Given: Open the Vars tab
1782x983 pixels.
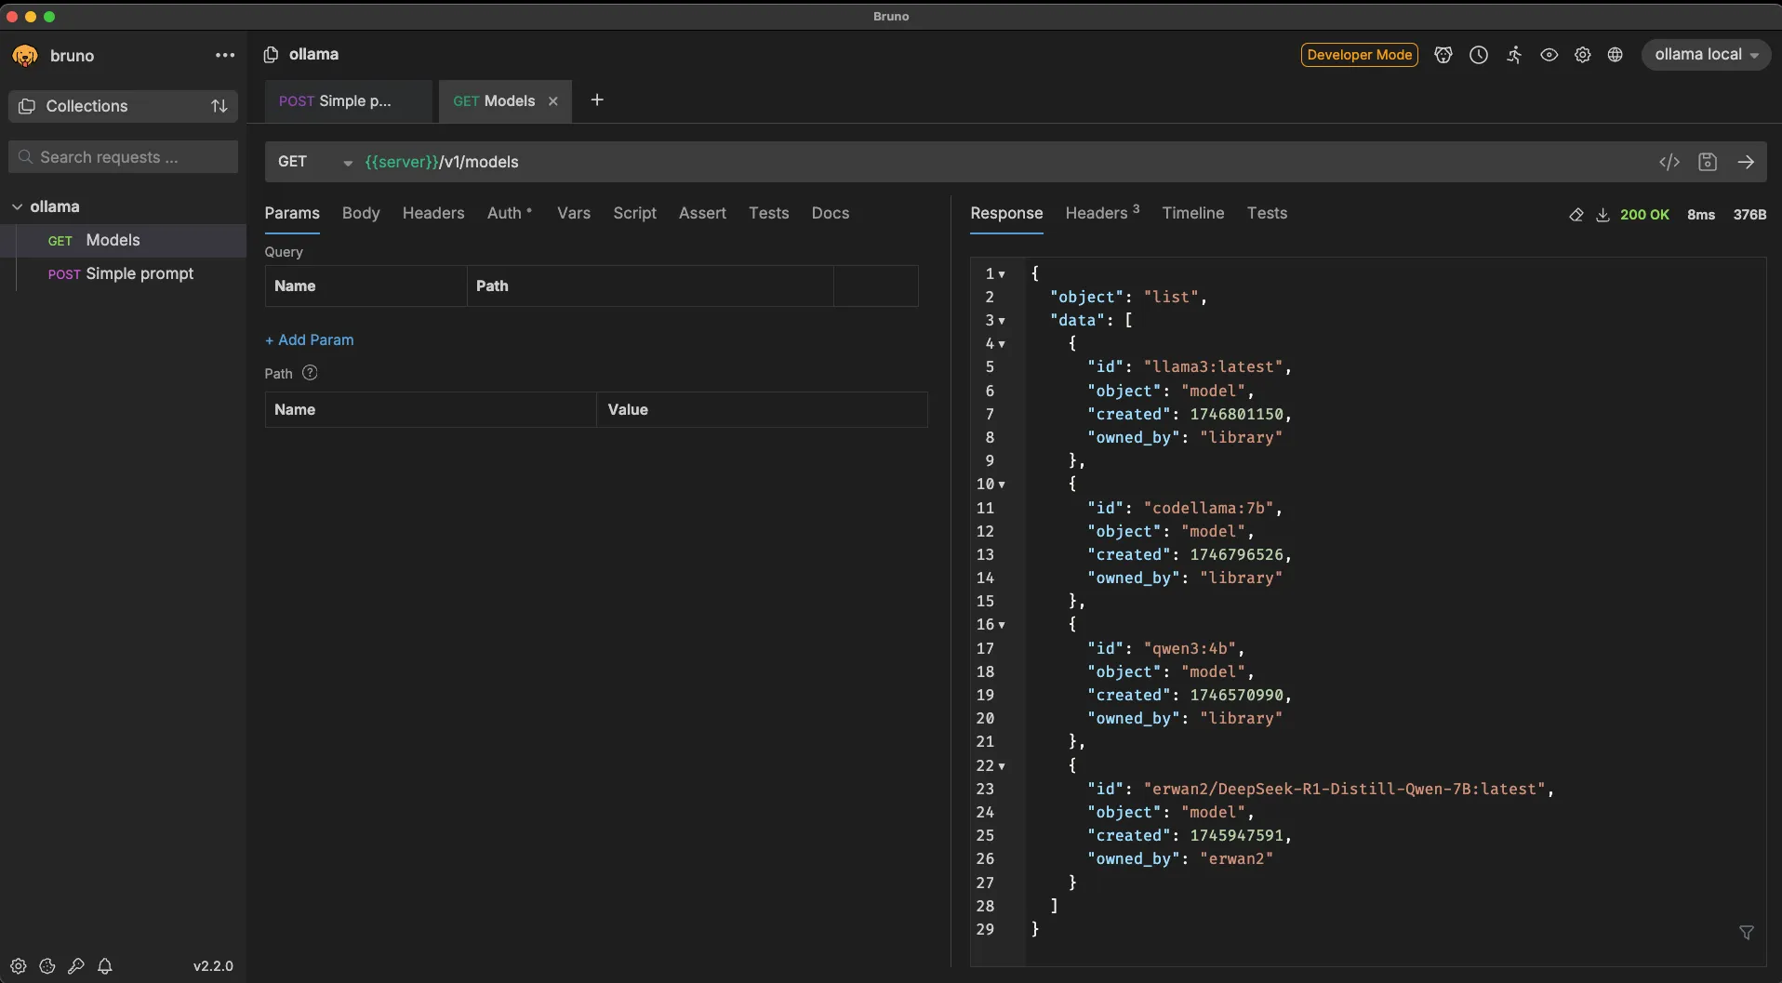Looking at the screenshot, I should [x=574, y=213].
